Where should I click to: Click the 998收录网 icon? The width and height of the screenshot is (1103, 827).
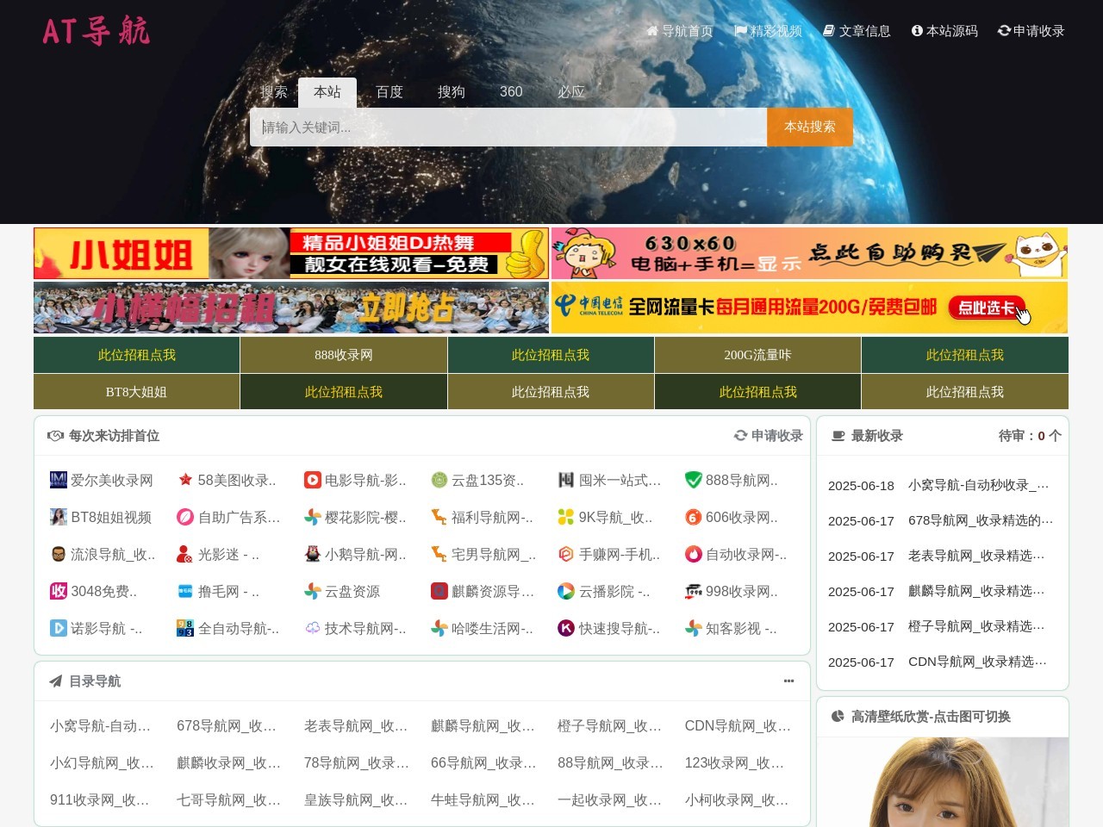pos(694,591)
